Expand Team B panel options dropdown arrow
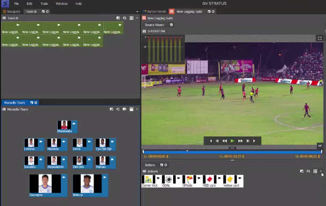Viewport: 326px width, 206px height. click(x=137, y=18)
